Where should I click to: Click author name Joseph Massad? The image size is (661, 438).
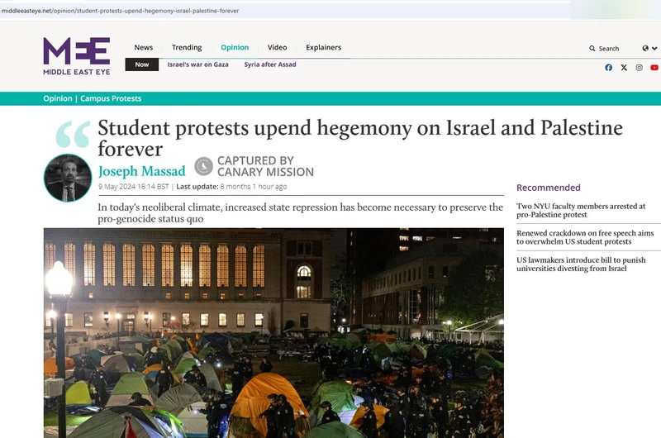pos(141,171)
